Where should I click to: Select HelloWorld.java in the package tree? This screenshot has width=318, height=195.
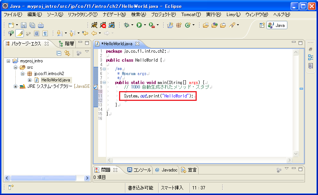tap(55, 80)
